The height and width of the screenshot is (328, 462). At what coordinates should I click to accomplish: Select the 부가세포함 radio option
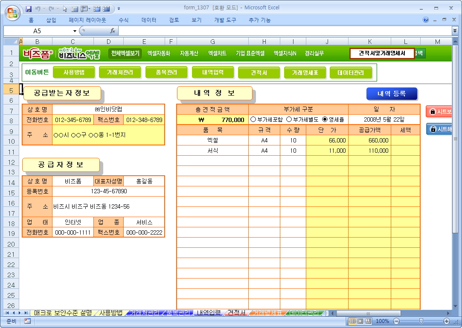click(253, 120)
